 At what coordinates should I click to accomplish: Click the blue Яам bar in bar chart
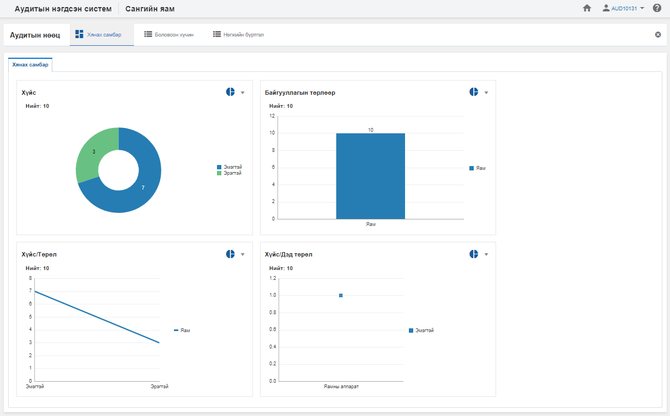point(371,176)
